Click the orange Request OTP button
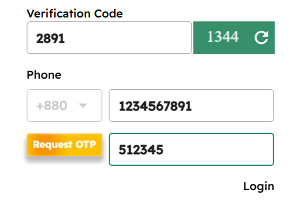The width and height of the screenshot is (301, 200). 64,145
